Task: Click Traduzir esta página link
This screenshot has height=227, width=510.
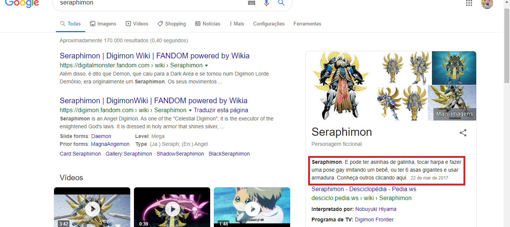Action: point(221,110)
